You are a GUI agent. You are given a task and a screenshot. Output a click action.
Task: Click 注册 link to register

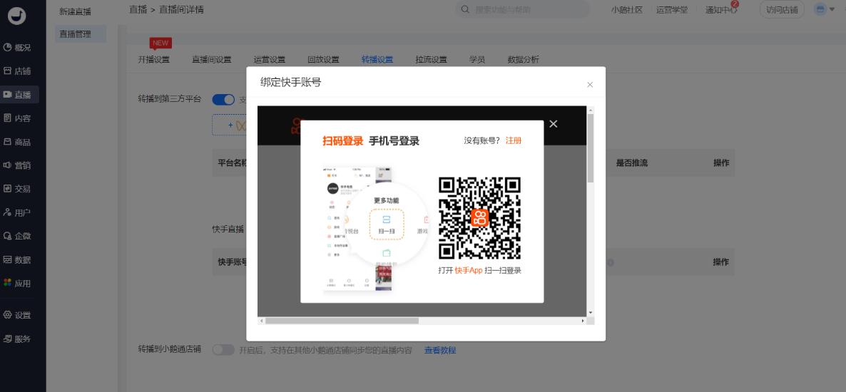pyautogui.click(x=514, y=140)
